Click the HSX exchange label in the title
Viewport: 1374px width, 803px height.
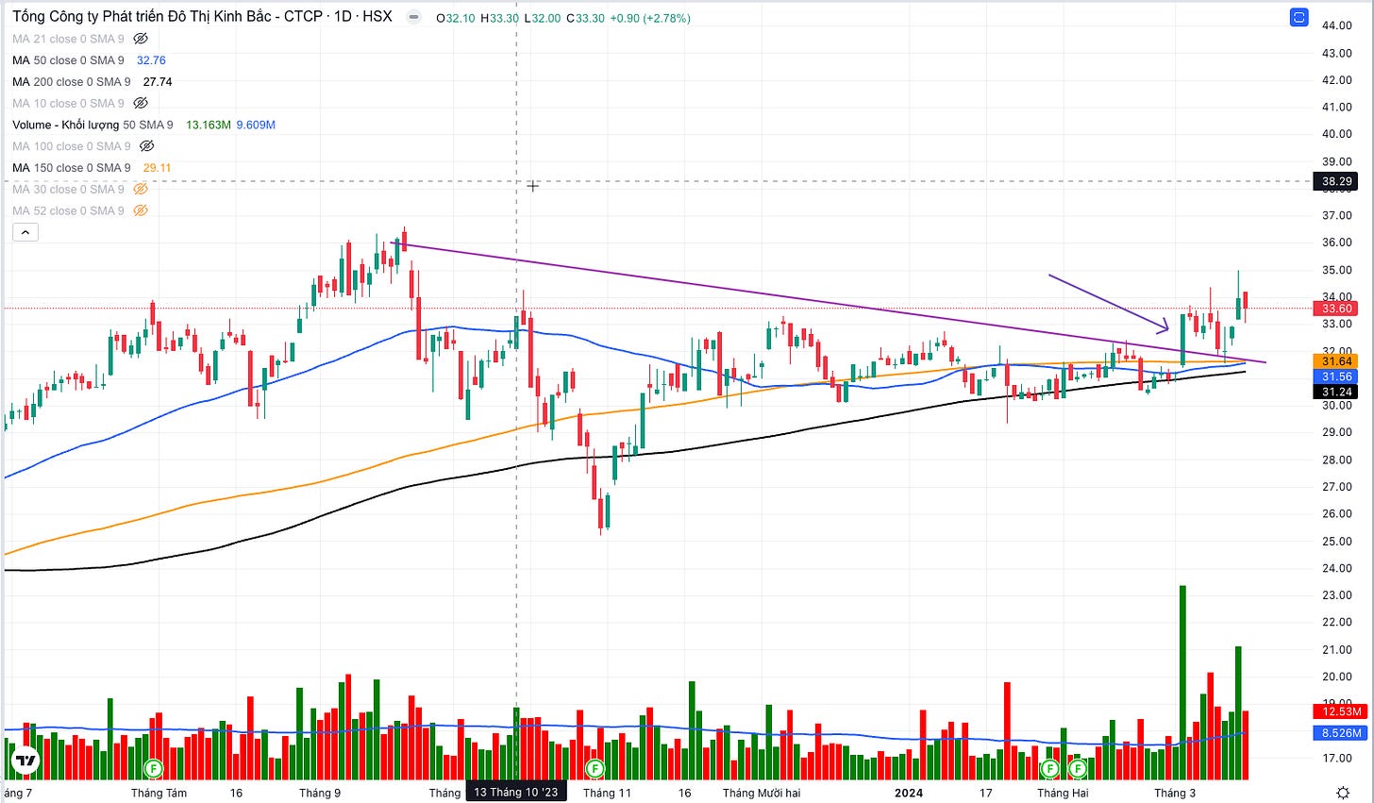(x=377, y=17)
